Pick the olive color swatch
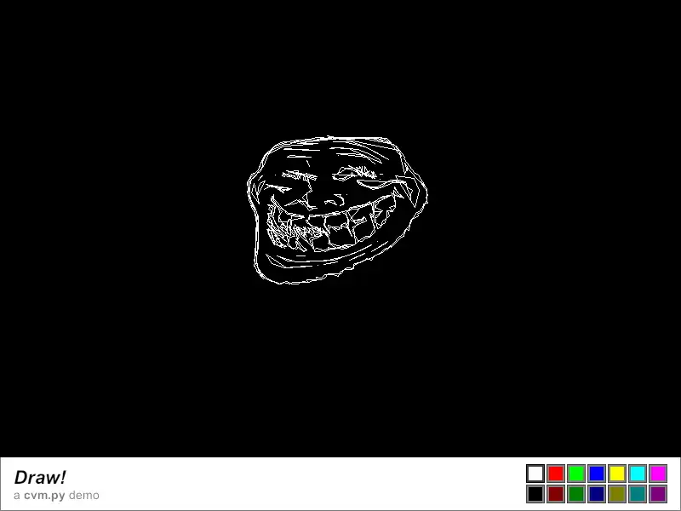The height and width of the screenshot is (511, 681). pyautogui.click(x=617, y=494)
